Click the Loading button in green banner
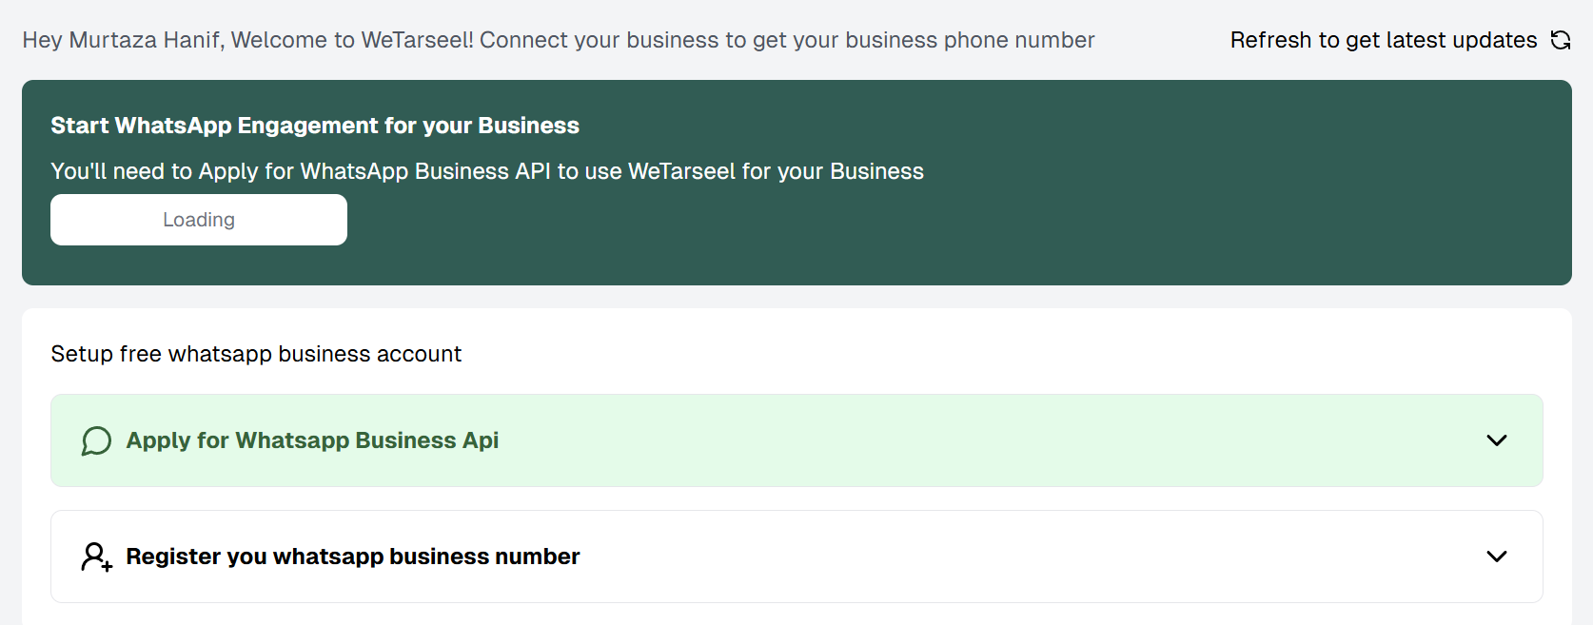1593x625 pixels. pos(199,220)
